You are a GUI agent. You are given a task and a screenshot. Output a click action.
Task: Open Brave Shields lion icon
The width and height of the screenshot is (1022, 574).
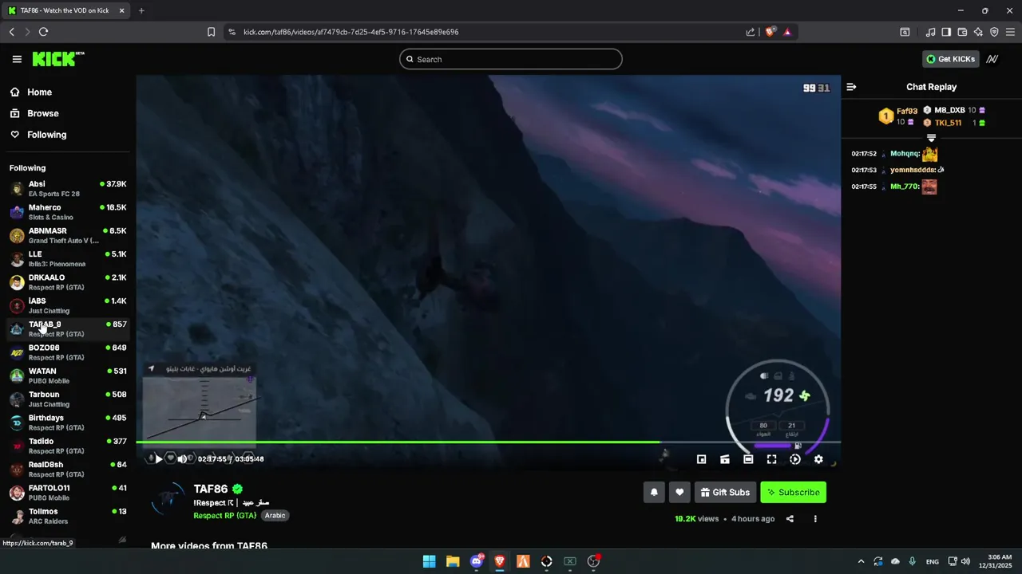770,32
